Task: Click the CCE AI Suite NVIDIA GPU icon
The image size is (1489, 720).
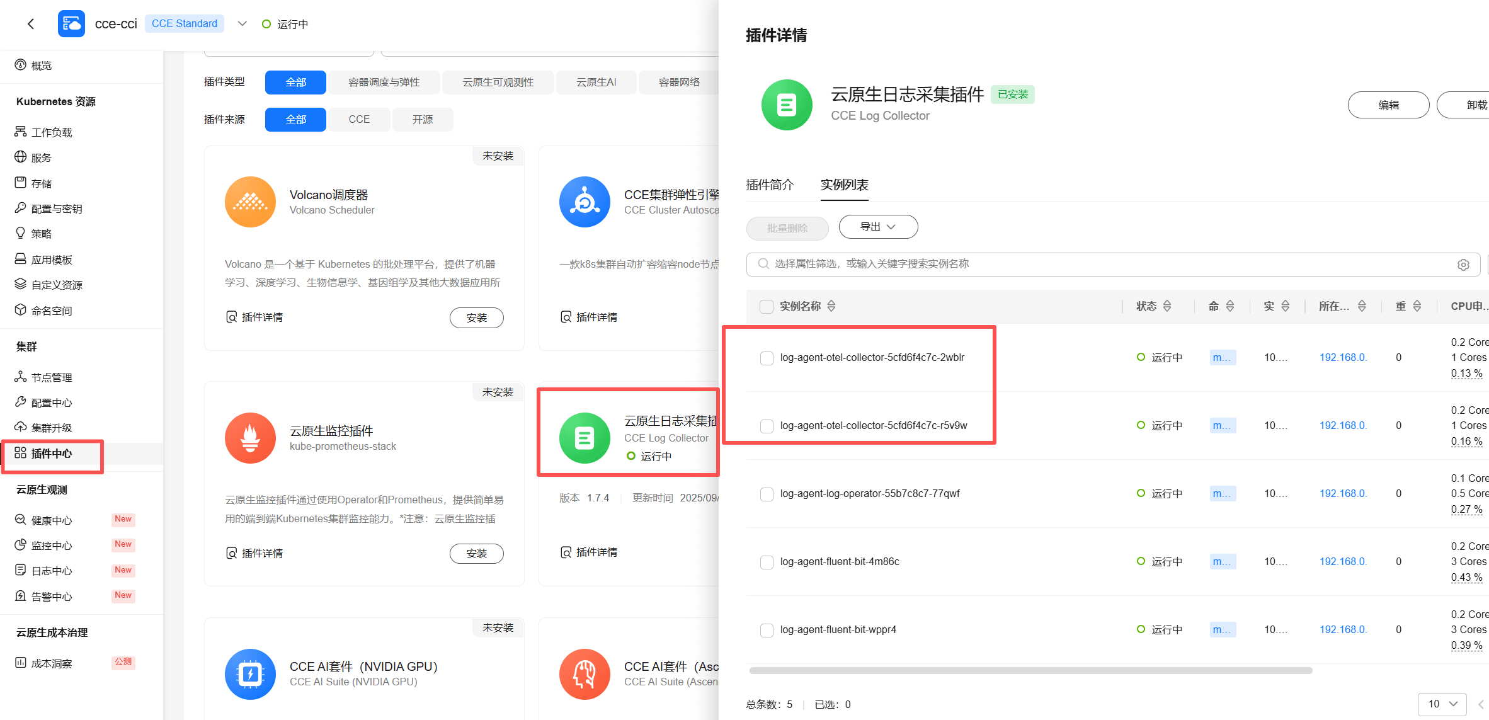Action: pyautogui.click(x=250, y=674)
